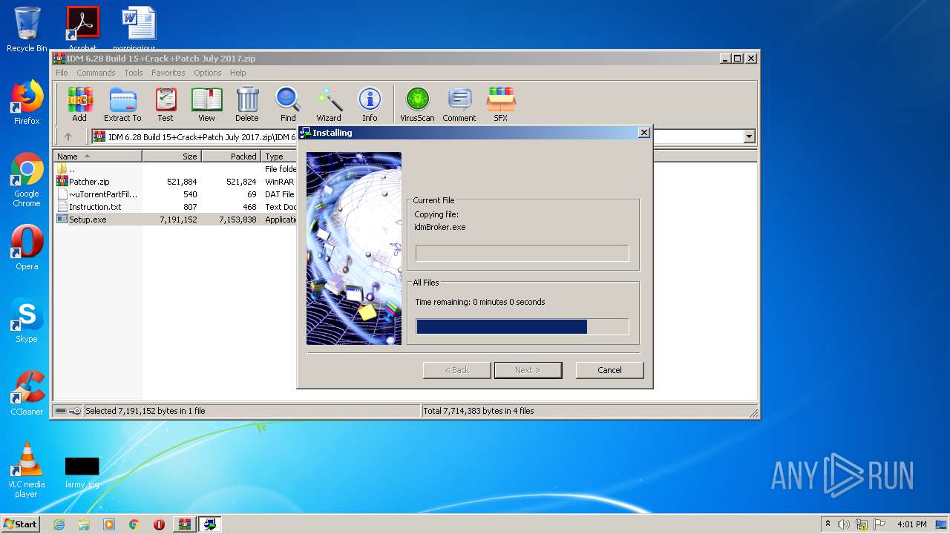Click the SFX toolbar icon
The width and height of the screenshot is (950, 534).
501,104
